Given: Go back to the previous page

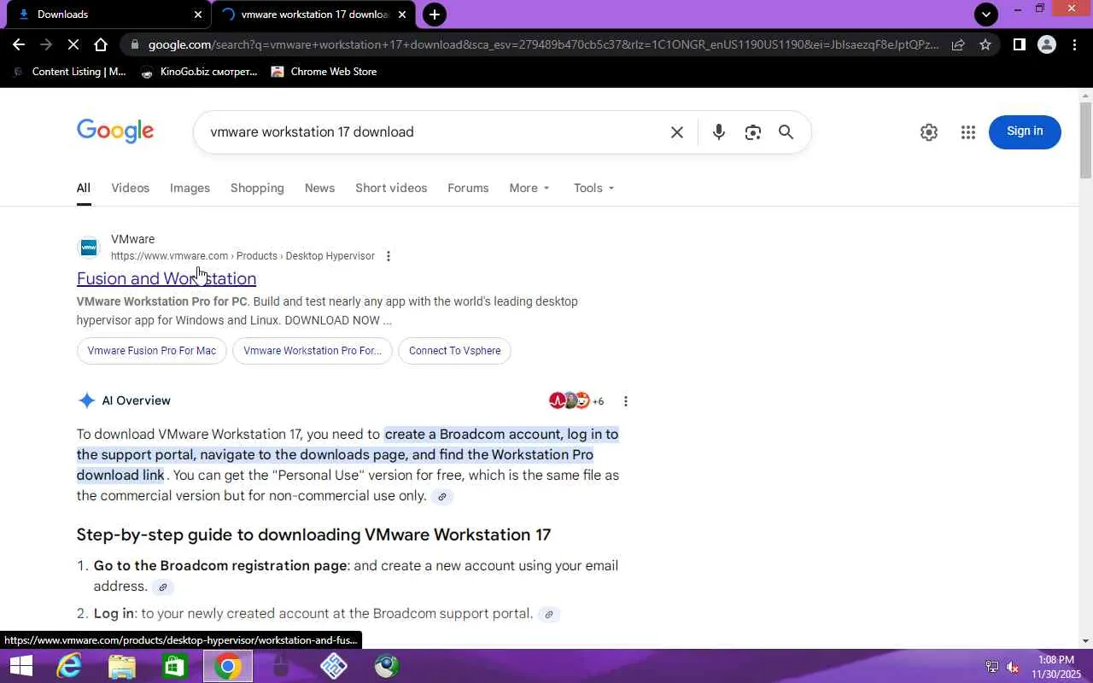Looking at the screenshot, I should [19, 44].
